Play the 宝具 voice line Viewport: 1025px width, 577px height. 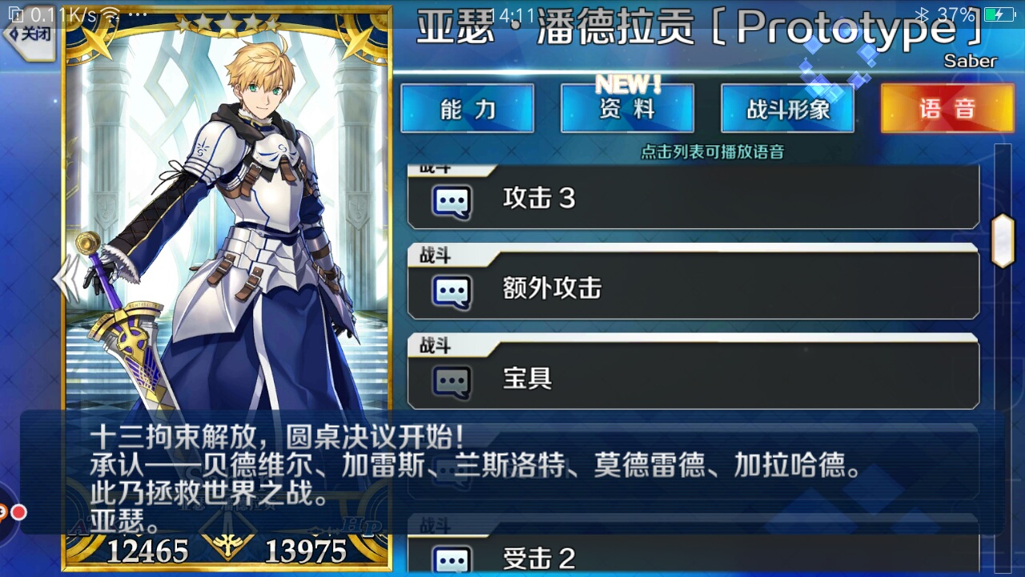pos(693,372)
